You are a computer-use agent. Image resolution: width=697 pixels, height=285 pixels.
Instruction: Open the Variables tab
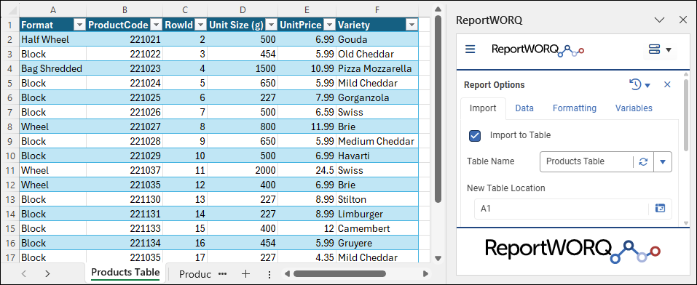634,108
